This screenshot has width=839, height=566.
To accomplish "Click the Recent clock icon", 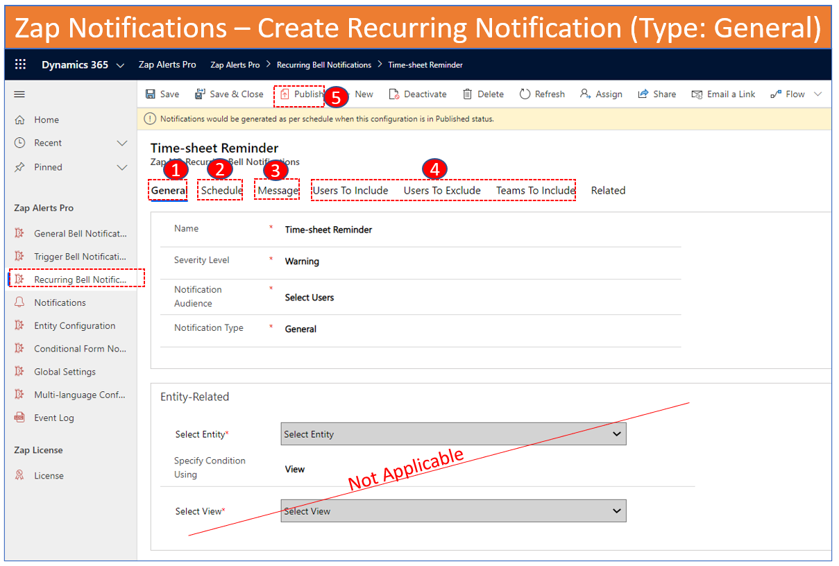I will pyautogui.click(x=20, y=143).
